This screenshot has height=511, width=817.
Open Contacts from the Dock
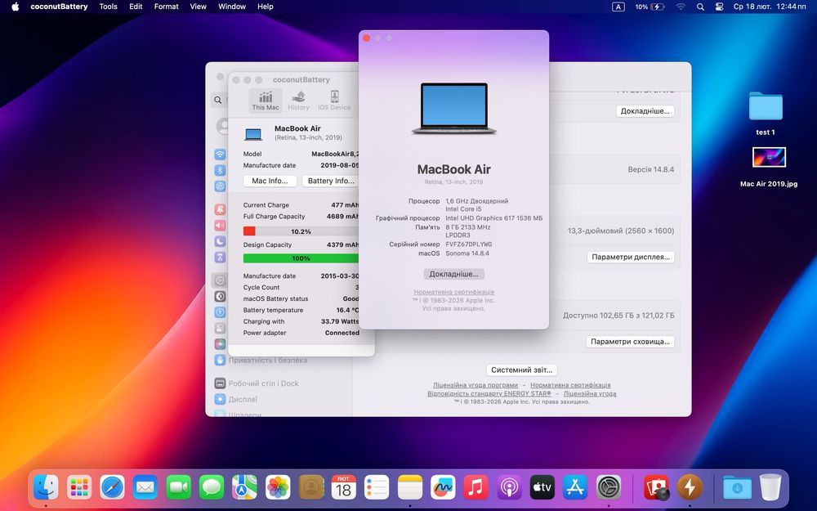tap(311, 487)
